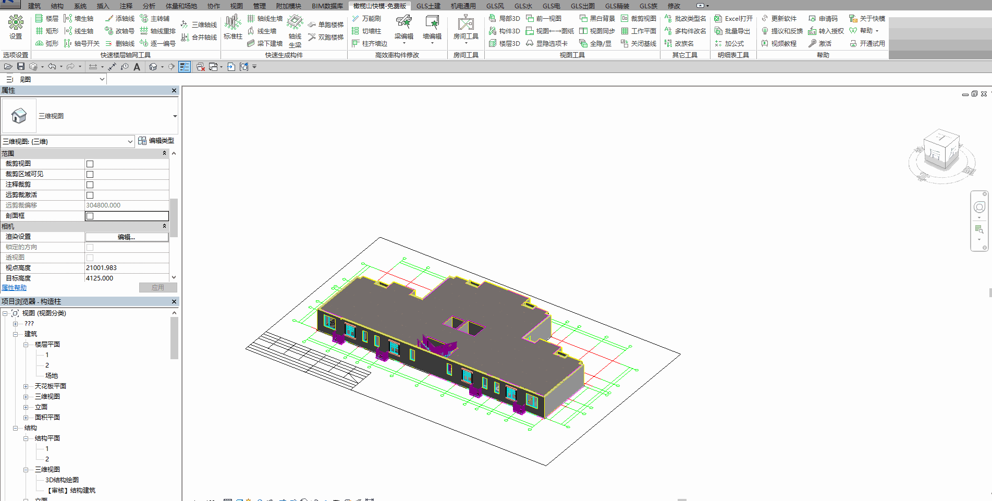Switch to the 修改 ribbon tab

(x=674, y=6)
